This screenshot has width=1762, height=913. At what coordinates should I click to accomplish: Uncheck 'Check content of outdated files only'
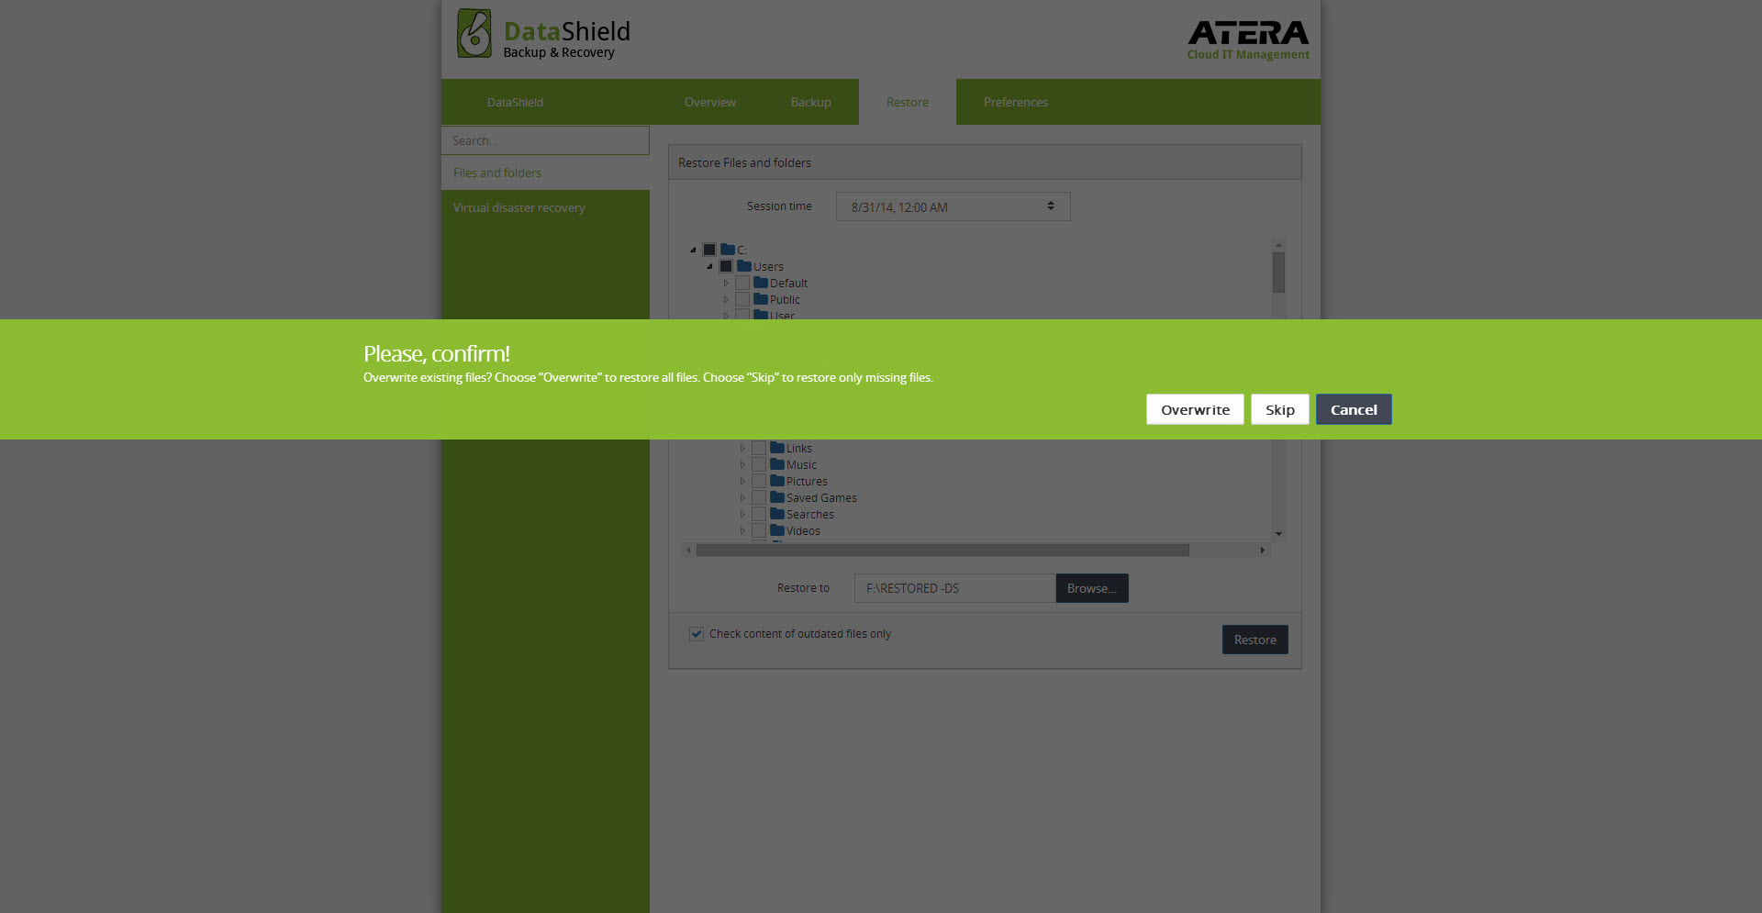point(697,633)
